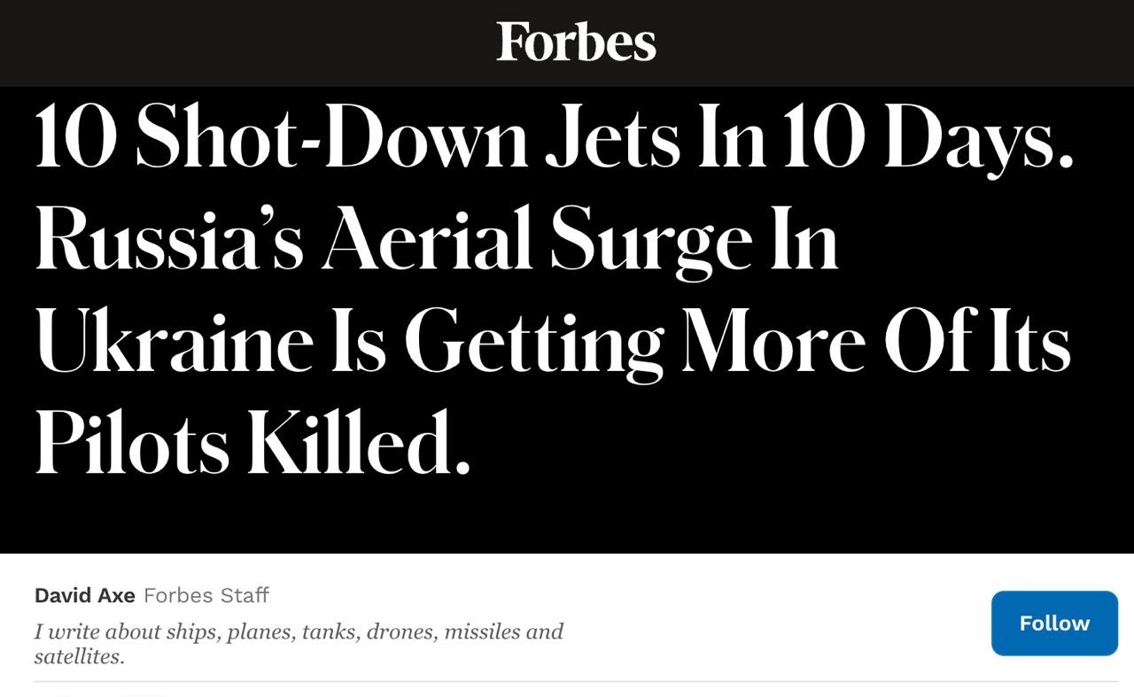1134x697 pixels.
Task: Click the Forbes Staff label
Action: [x=206, y=596]
